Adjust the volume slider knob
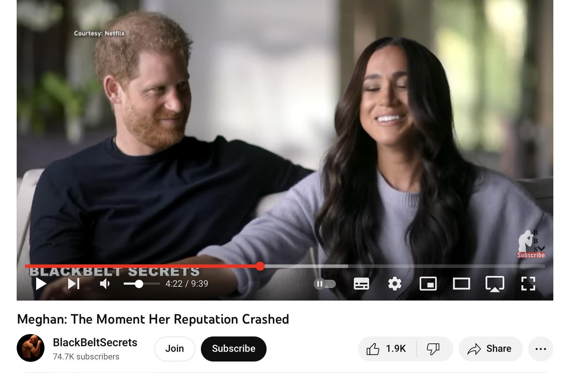570x373 pixels. [139, 284]
